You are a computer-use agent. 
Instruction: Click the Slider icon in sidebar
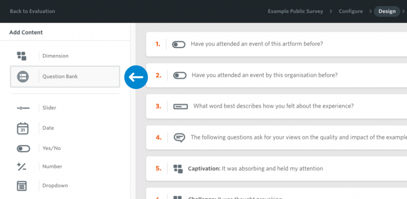pyautogui.click(x=23, y=108)
